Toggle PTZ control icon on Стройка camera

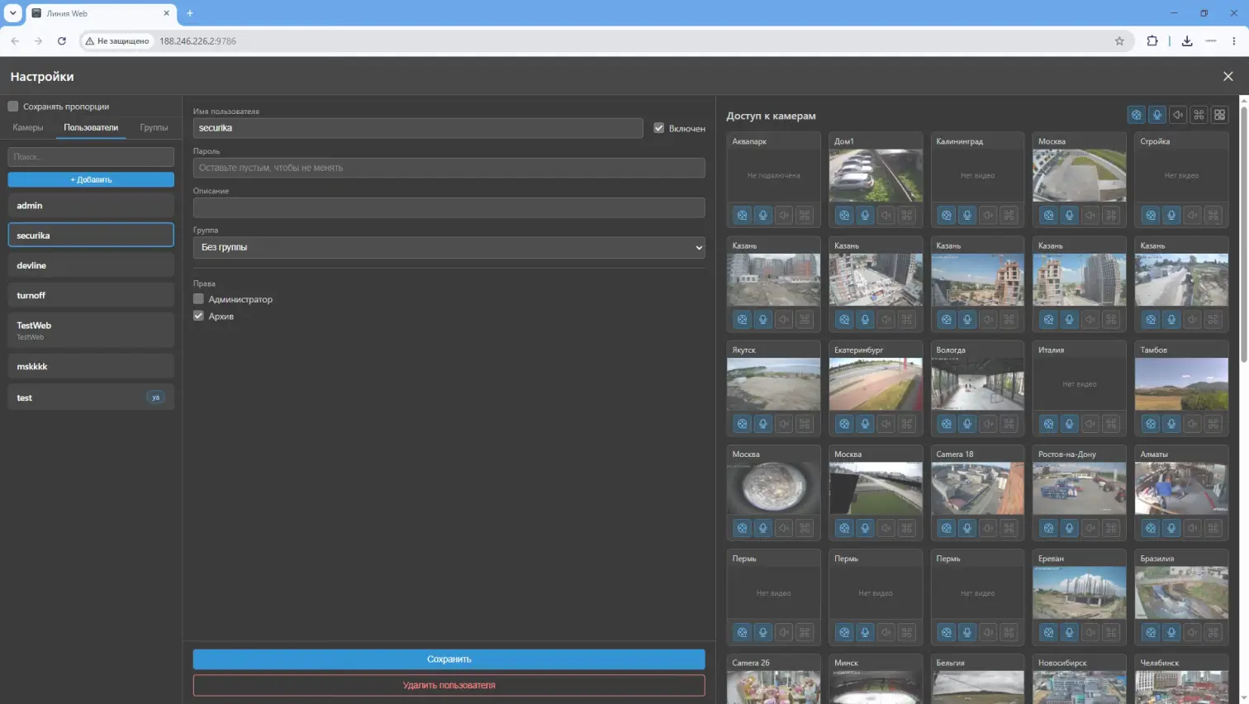point(1213,216)
